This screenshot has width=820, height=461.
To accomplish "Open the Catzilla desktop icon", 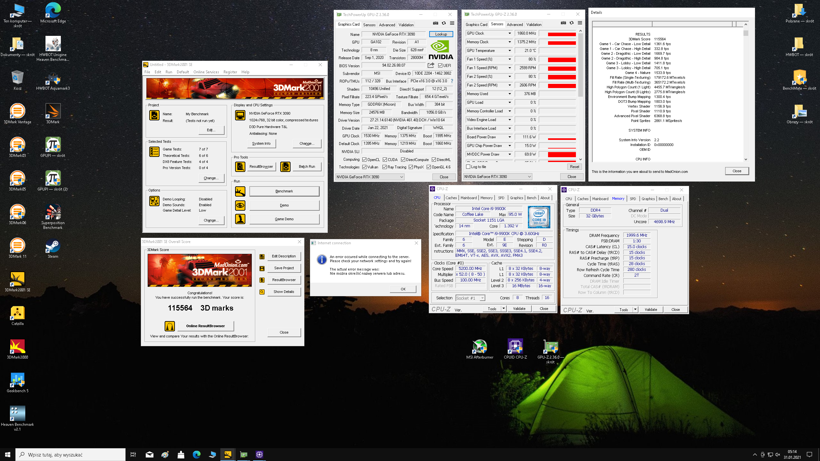I will tap(18, 315).
